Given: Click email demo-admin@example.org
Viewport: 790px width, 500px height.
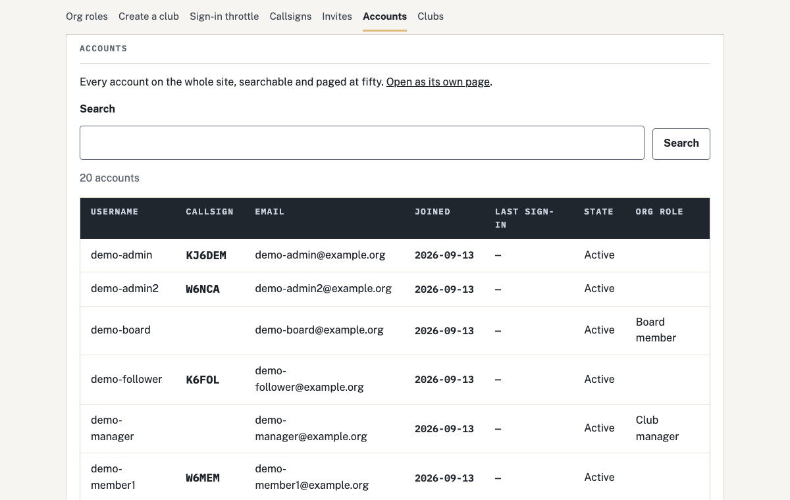Looking at the screenshot, I should coord(321,255).
